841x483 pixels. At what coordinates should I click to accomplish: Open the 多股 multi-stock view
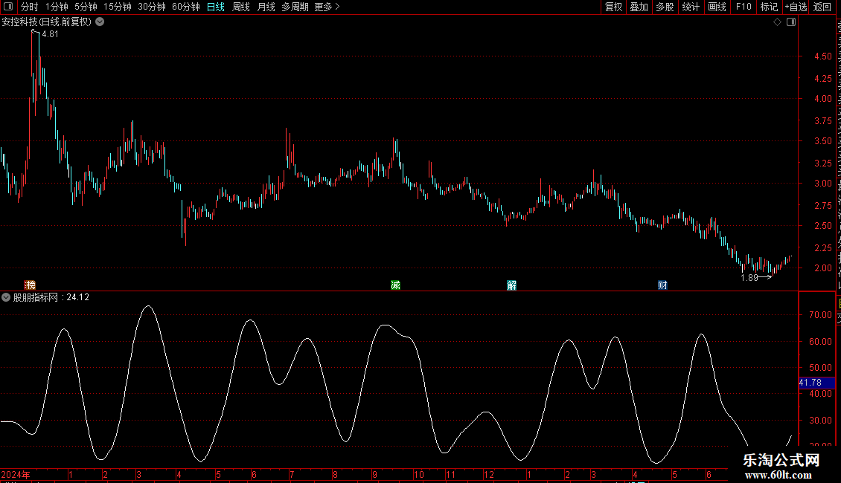pyautogui.click(x=665, y=7)
